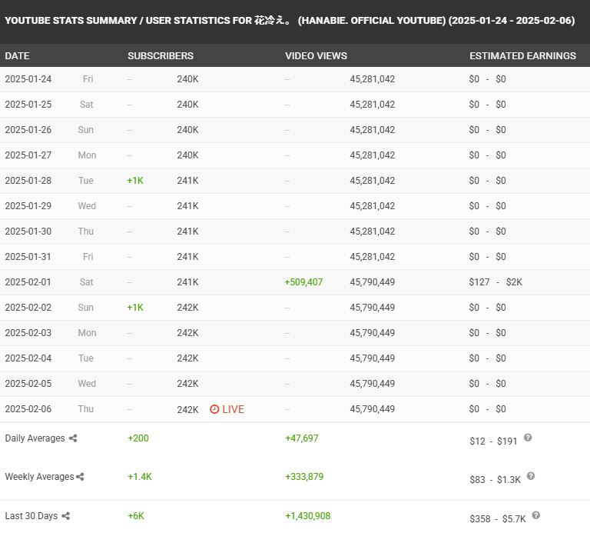Click date cell 2025-01-24
590x533 pixels.
click(x=28, y=79)
